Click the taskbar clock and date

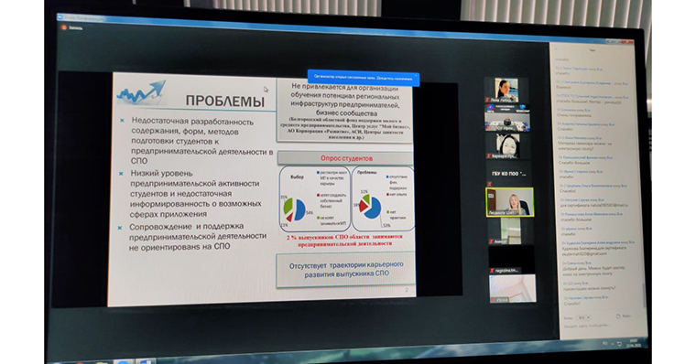click(634, 343)
